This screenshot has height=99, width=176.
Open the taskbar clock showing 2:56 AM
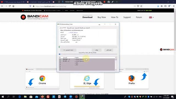tap(166, 97)
